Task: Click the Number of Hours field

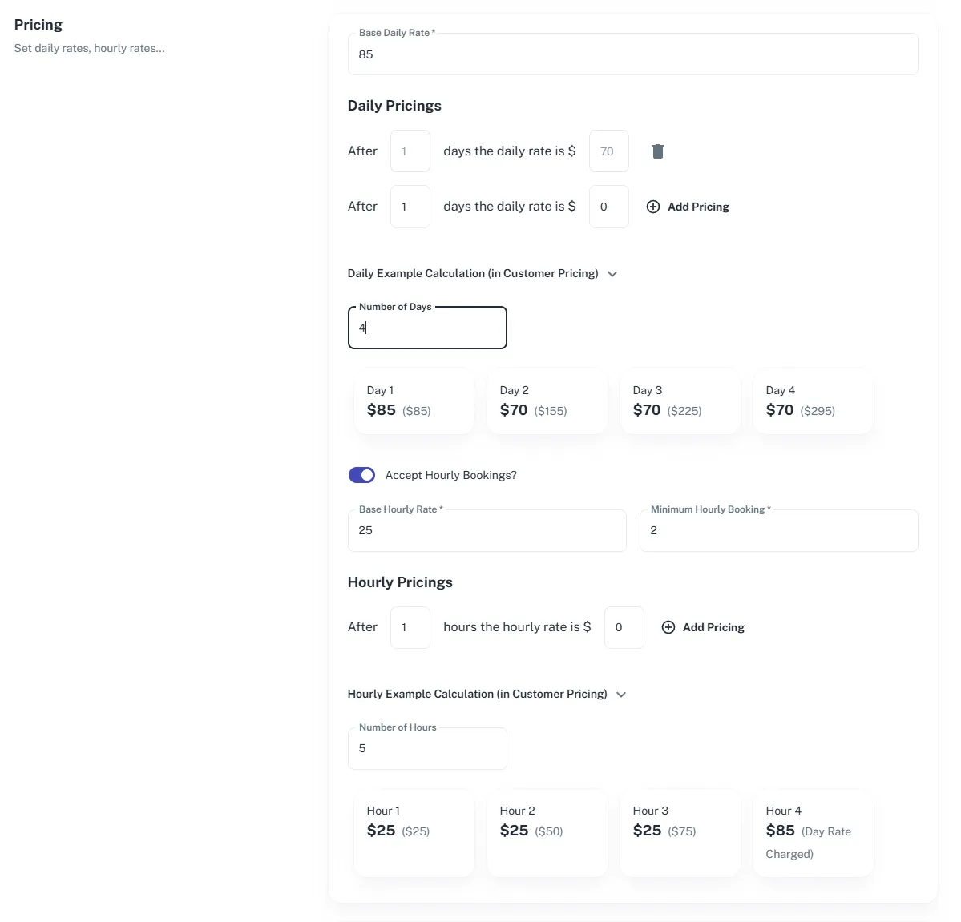Action: coord(427,748)
